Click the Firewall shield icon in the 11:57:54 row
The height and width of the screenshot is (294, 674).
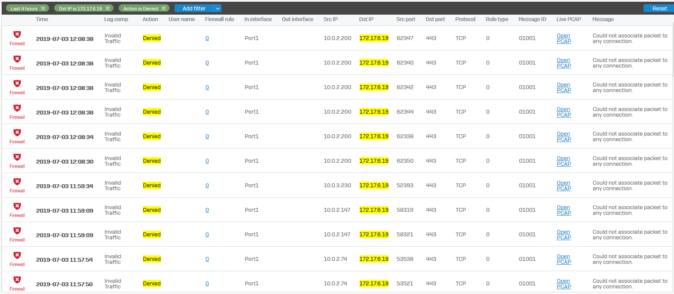(17, 255)
